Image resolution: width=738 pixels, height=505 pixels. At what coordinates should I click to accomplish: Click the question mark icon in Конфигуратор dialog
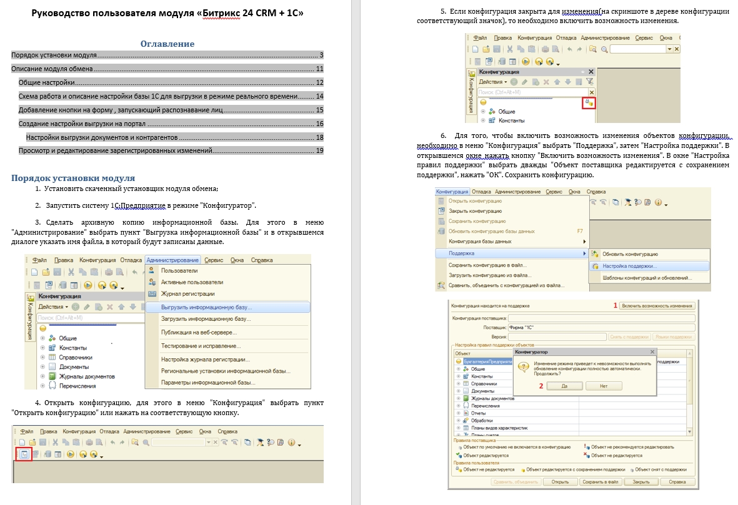524,368
